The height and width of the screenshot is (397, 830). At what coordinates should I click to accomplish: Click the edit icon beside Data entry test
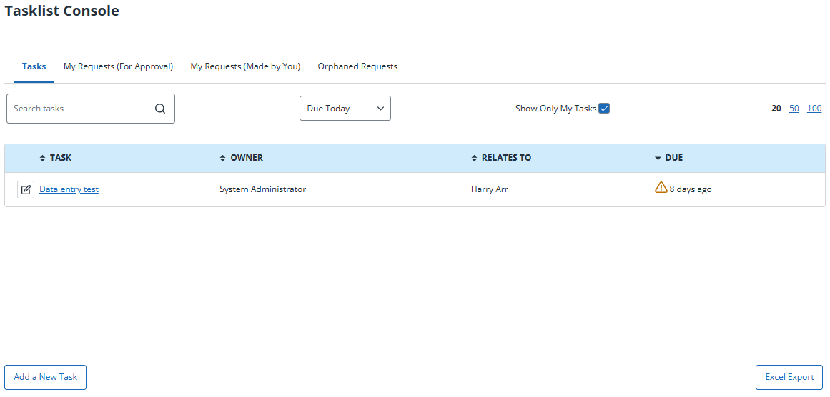click(26, 189)
